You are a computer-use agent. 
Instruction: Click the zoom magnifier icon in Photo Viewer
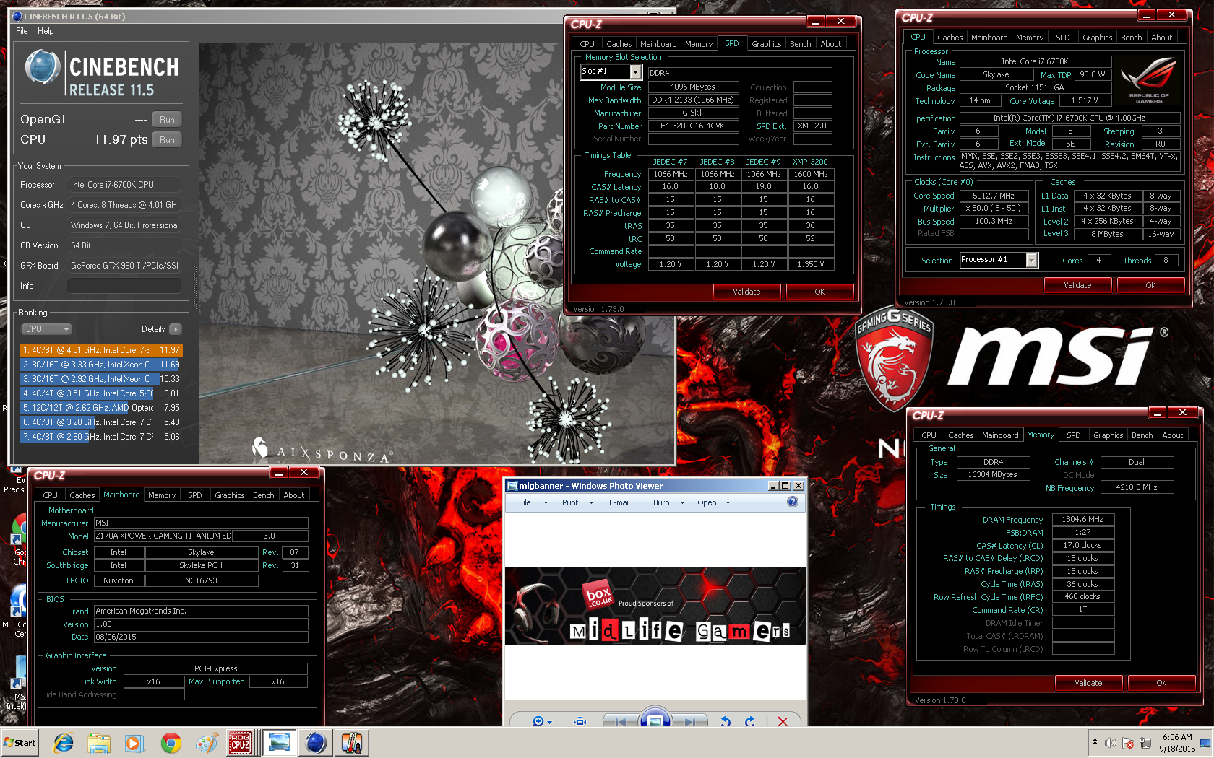537,721
